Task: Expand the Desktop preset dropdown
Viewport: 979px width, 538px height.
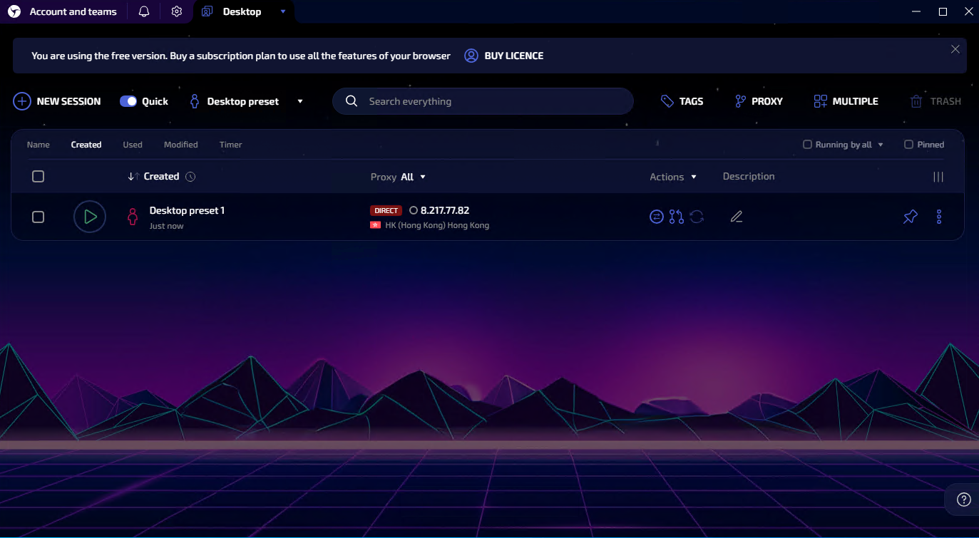Action: pyautogui.click(x=299, y=101)
